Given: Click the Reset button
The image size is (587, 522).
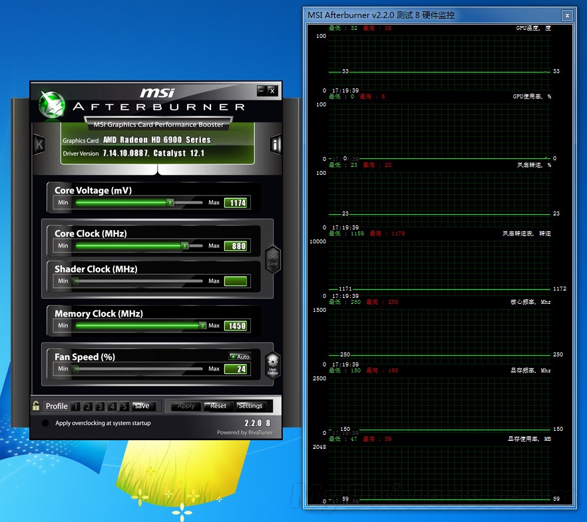Looking at the screenshot, I should point(218,406).
